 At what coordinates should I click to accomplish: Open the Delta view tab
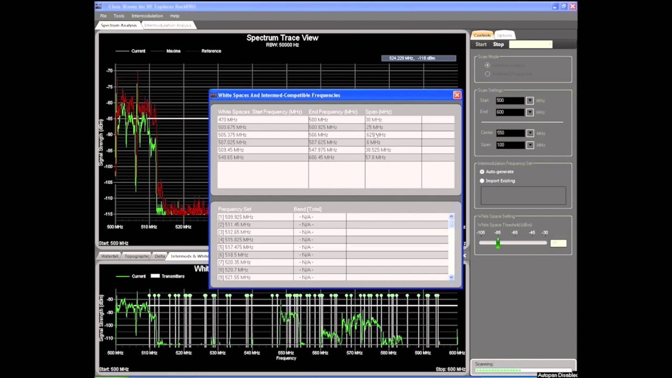160,256
